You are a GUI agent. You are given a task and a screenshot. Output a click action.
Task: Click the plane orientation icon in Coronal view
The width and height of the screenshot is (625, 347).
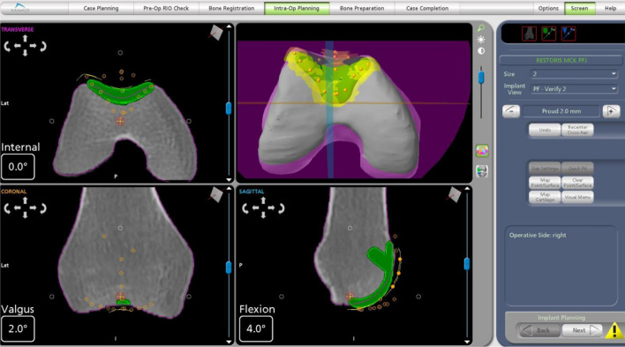216,194
